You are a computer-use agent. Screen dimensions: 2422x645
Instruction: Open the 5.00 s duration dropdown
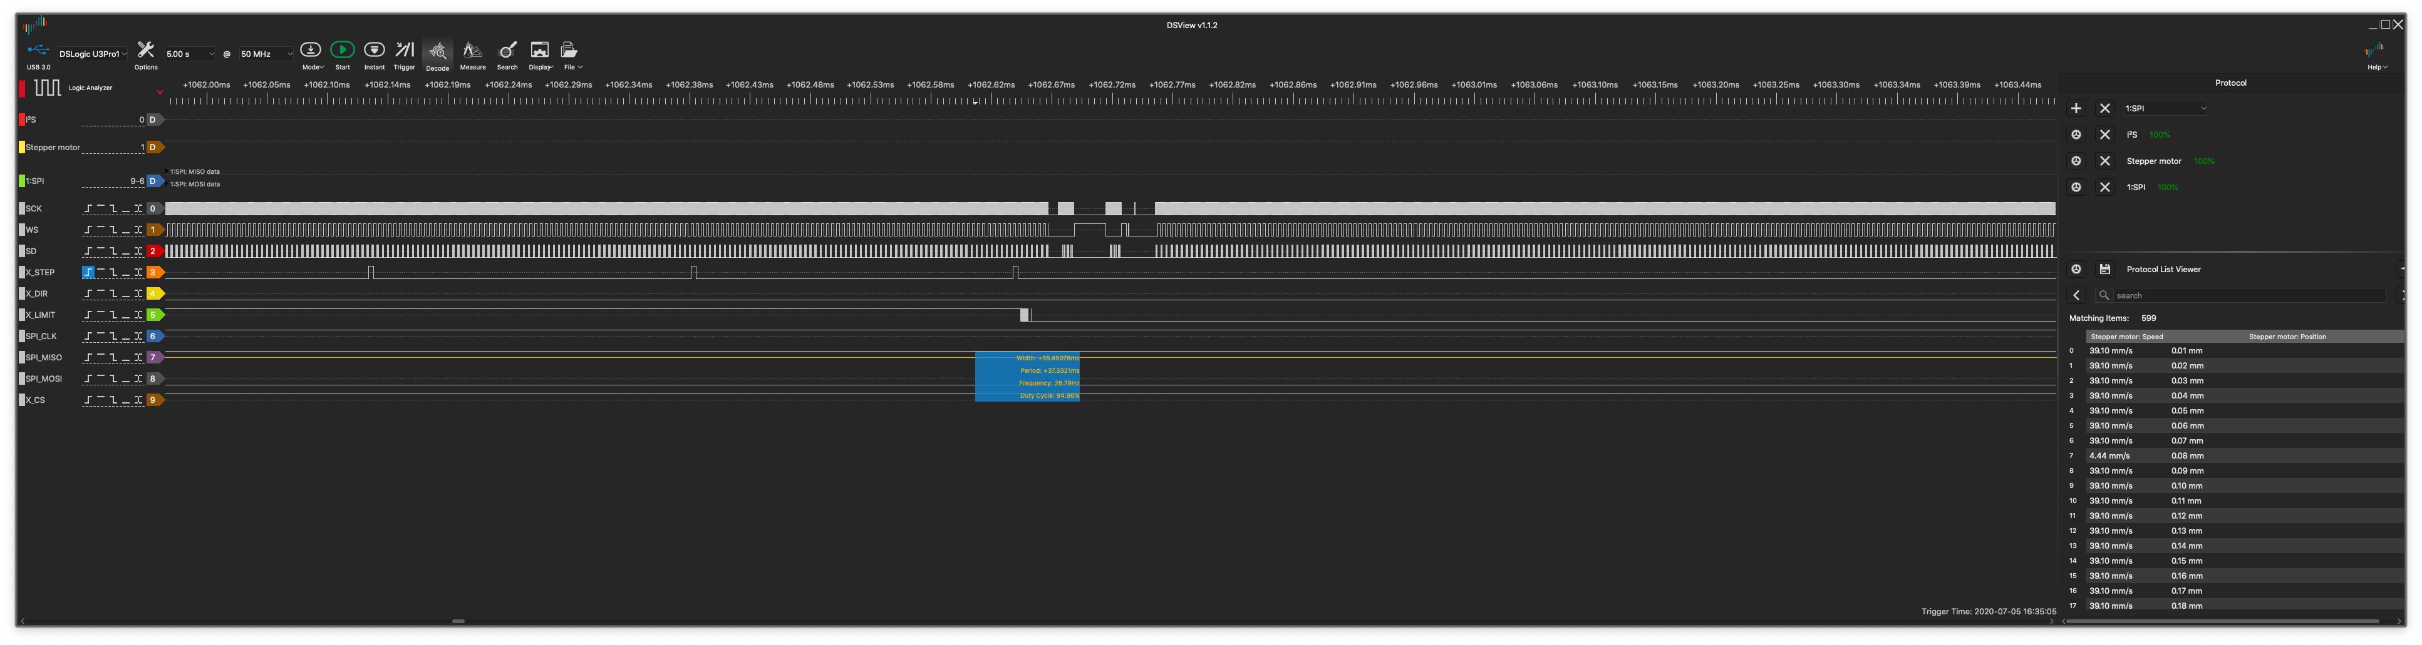click(189, 54)
